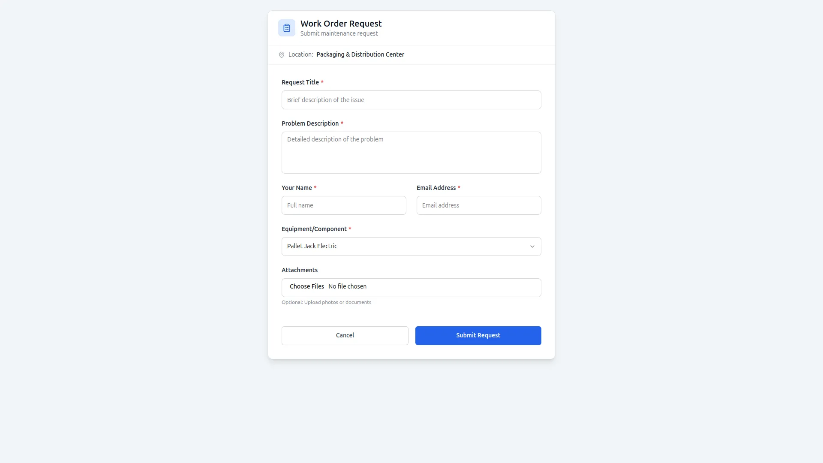Click the Email Address label
The image size is (823, 463).
coord(436,188)
